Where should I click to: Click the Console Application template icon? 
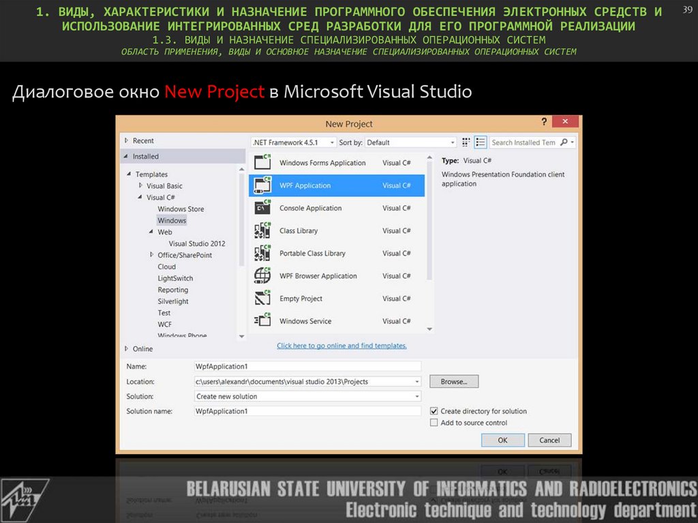click(262, 207)
